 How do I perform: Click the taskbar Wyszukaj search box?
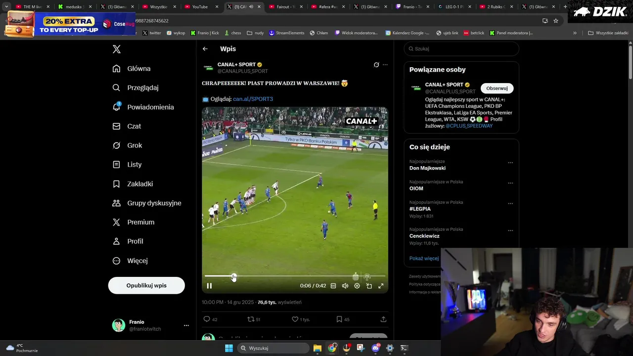(x=272, y=348)
